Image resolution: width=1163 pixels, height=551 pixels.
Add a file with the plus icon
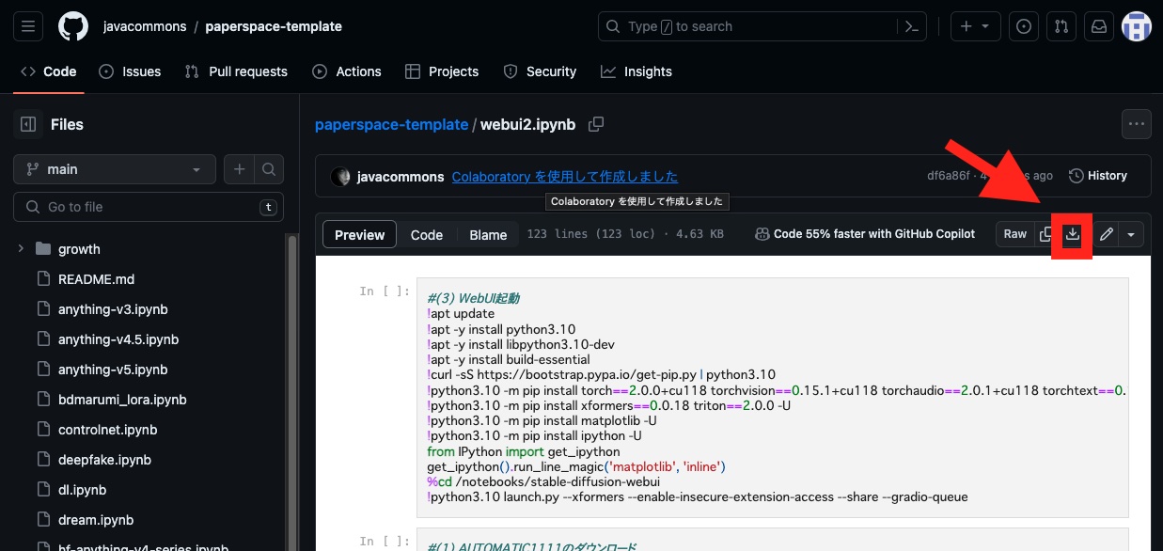(x=240, y=169)
